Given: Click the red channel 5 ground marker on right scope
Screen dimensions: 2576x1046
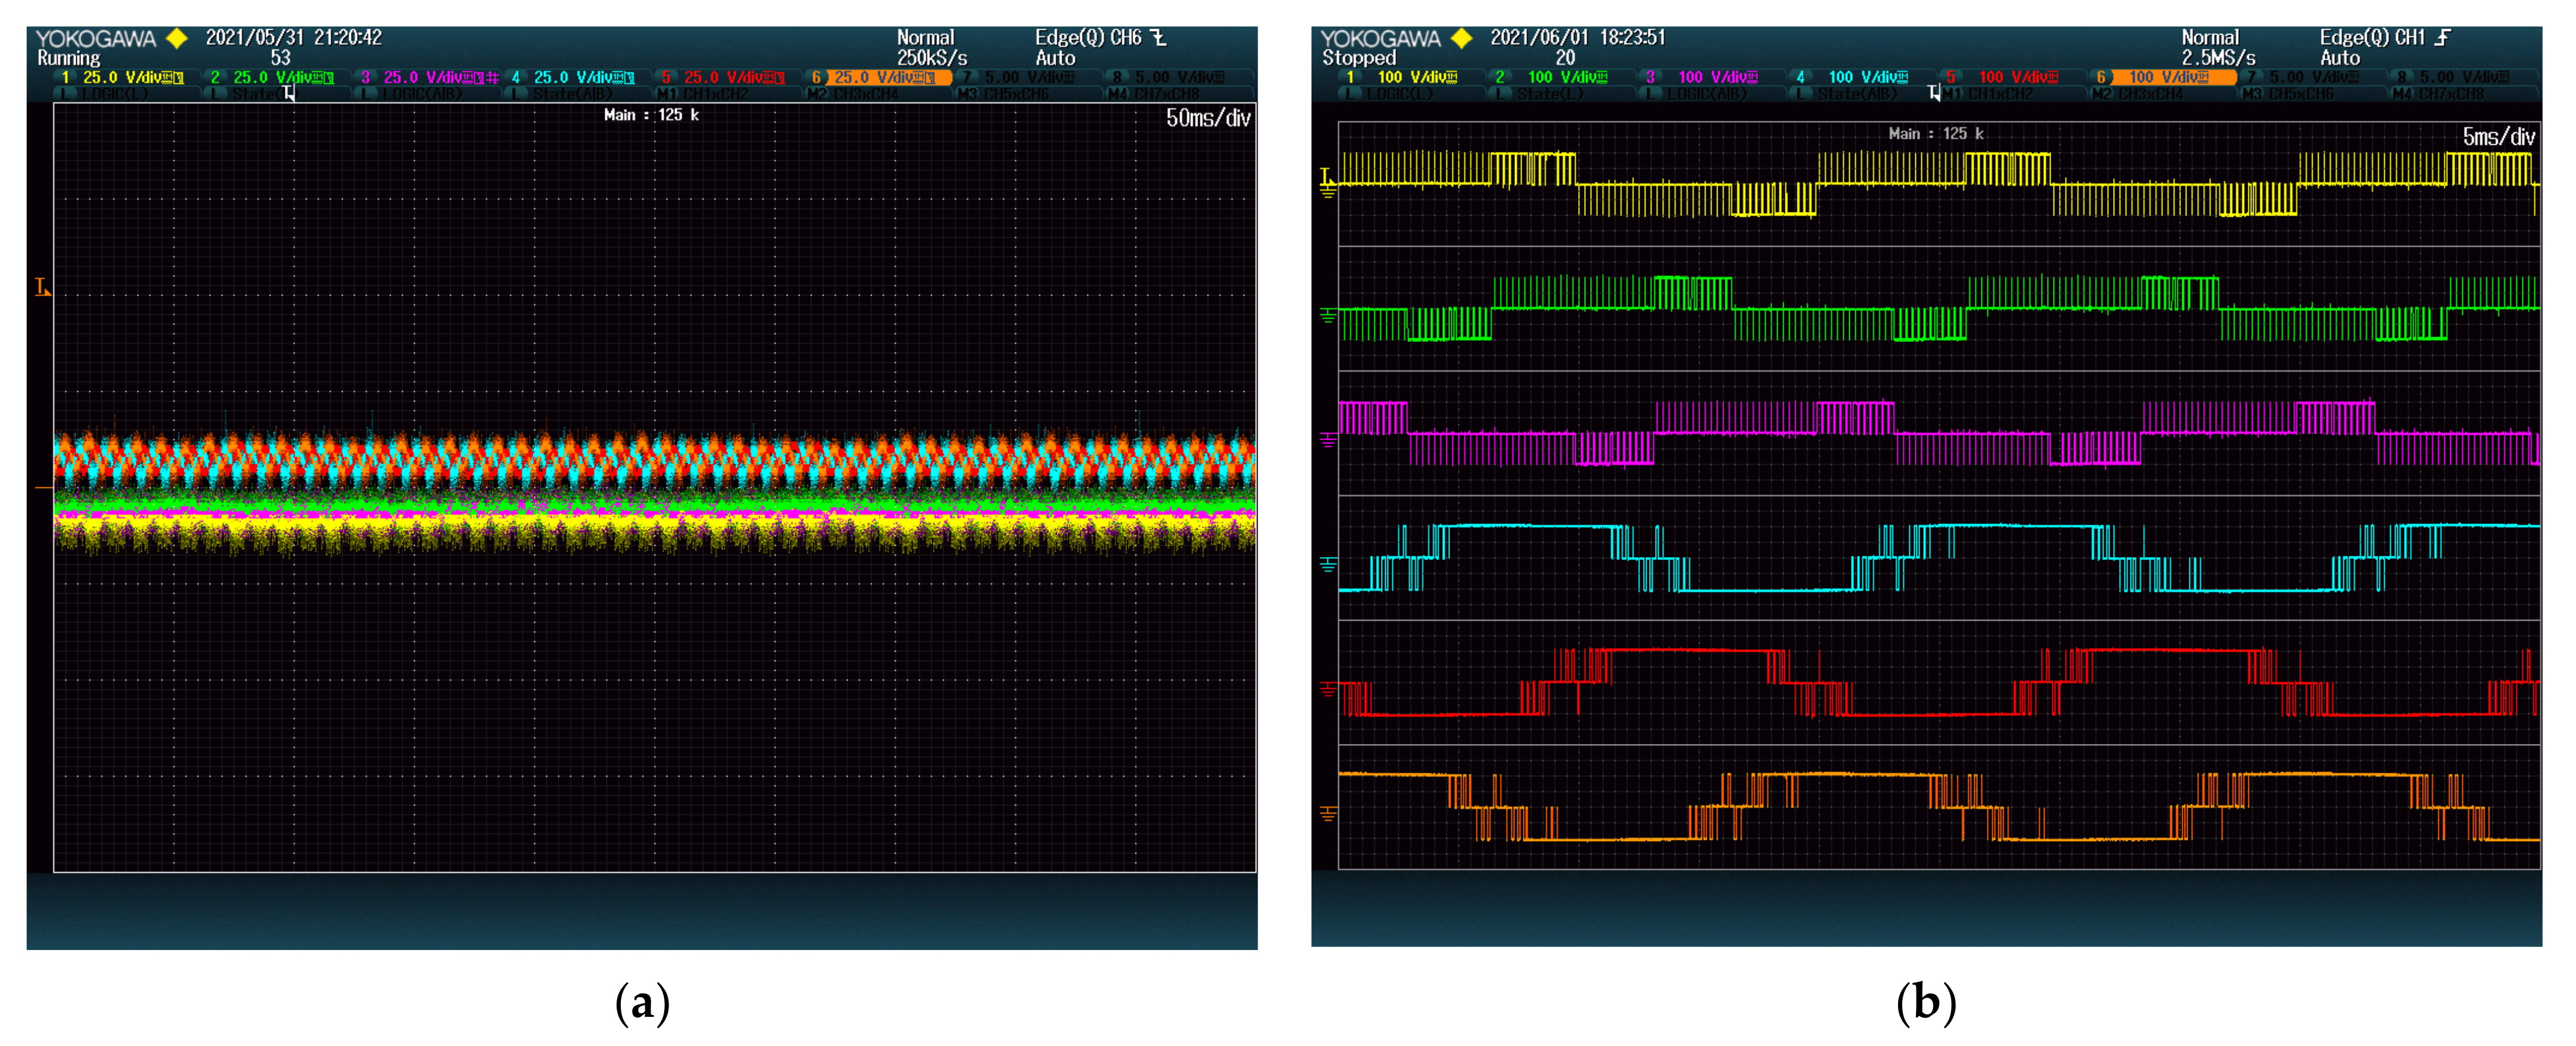Looking at the screenshot, I should coord(1328,689).
